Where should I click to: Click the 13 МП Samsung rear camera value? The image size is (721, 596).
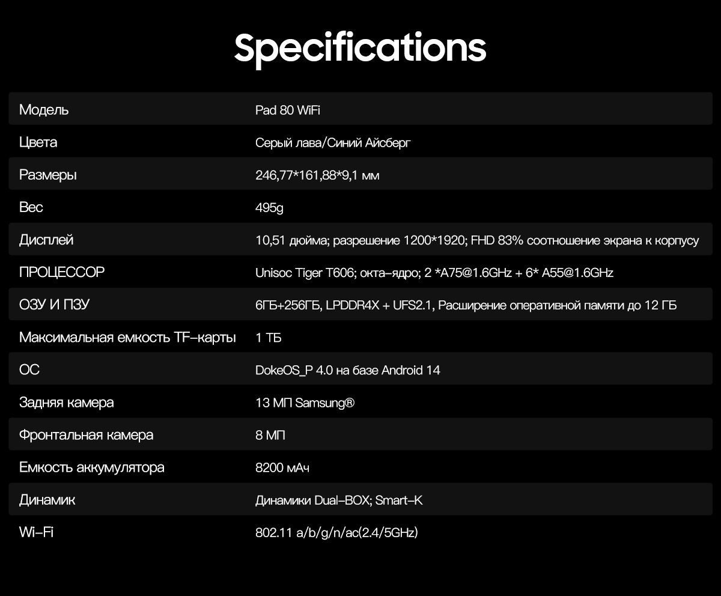pyautogui.click(x=305, y=403)
